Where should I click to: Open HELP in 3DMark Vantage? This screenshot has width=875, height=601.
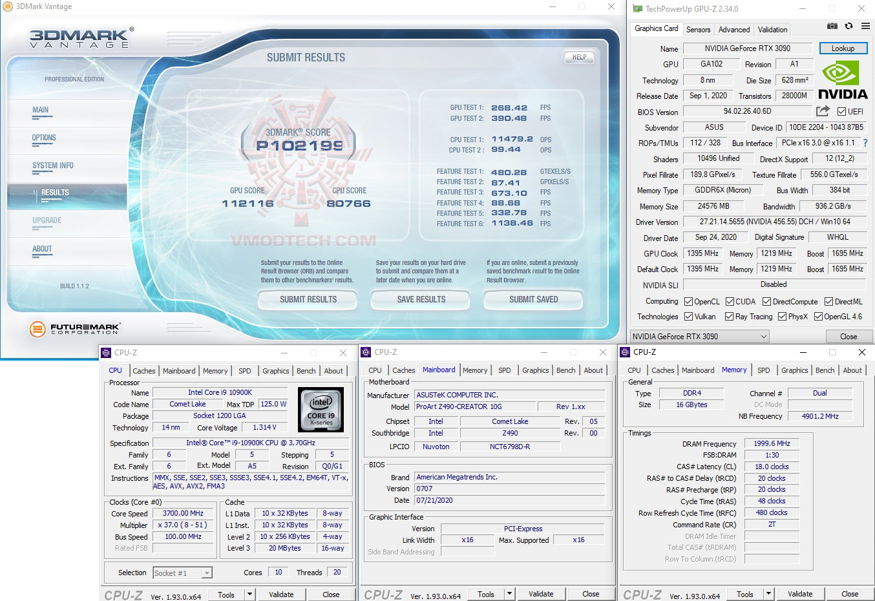tap(579, 57)
